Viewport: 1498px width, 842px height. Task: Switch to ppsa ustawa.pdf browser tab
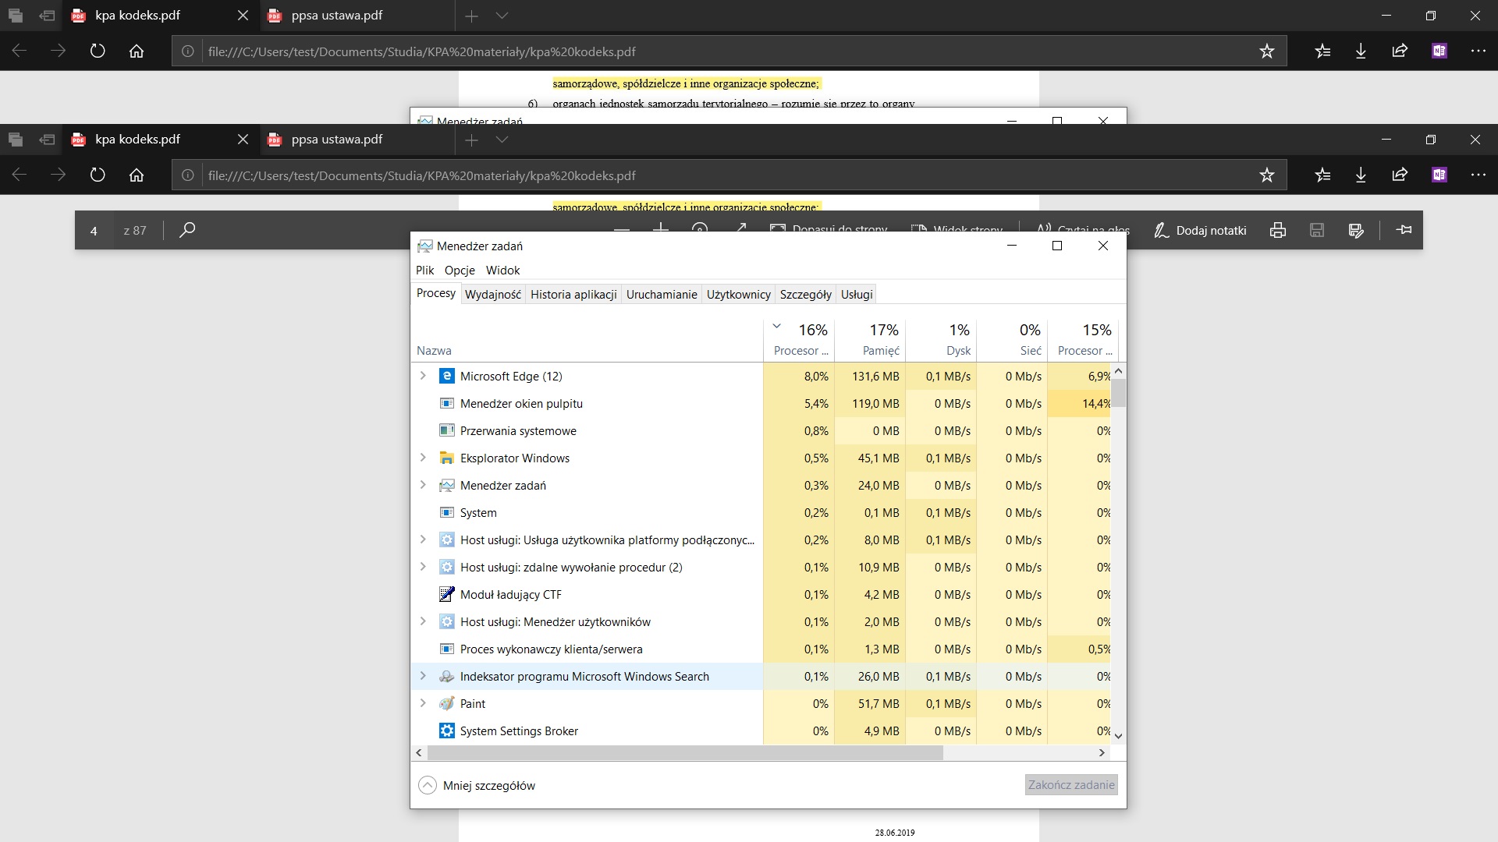pos(337,140)
